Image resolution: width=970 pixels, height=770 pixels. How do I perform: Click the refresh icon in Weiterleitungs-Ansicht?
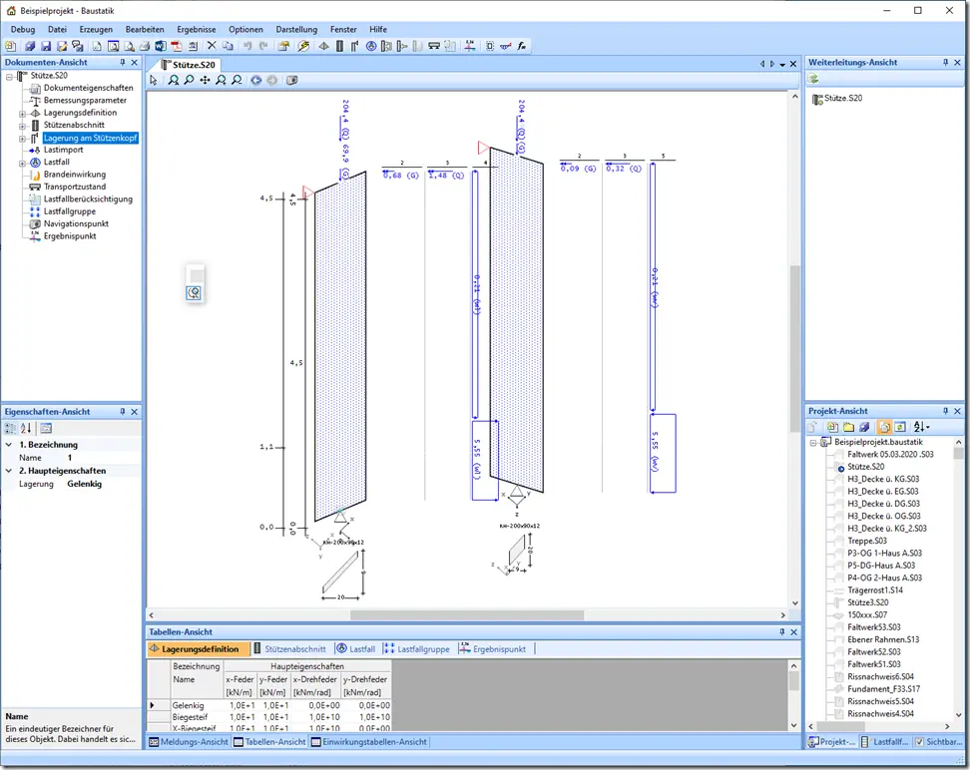813,79
